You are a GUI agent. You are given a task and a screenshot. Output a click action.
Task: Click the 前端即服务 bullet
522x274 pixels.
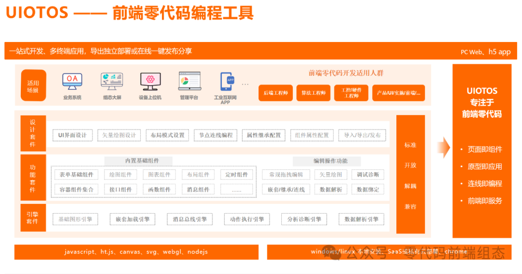(x=485, y=201)
